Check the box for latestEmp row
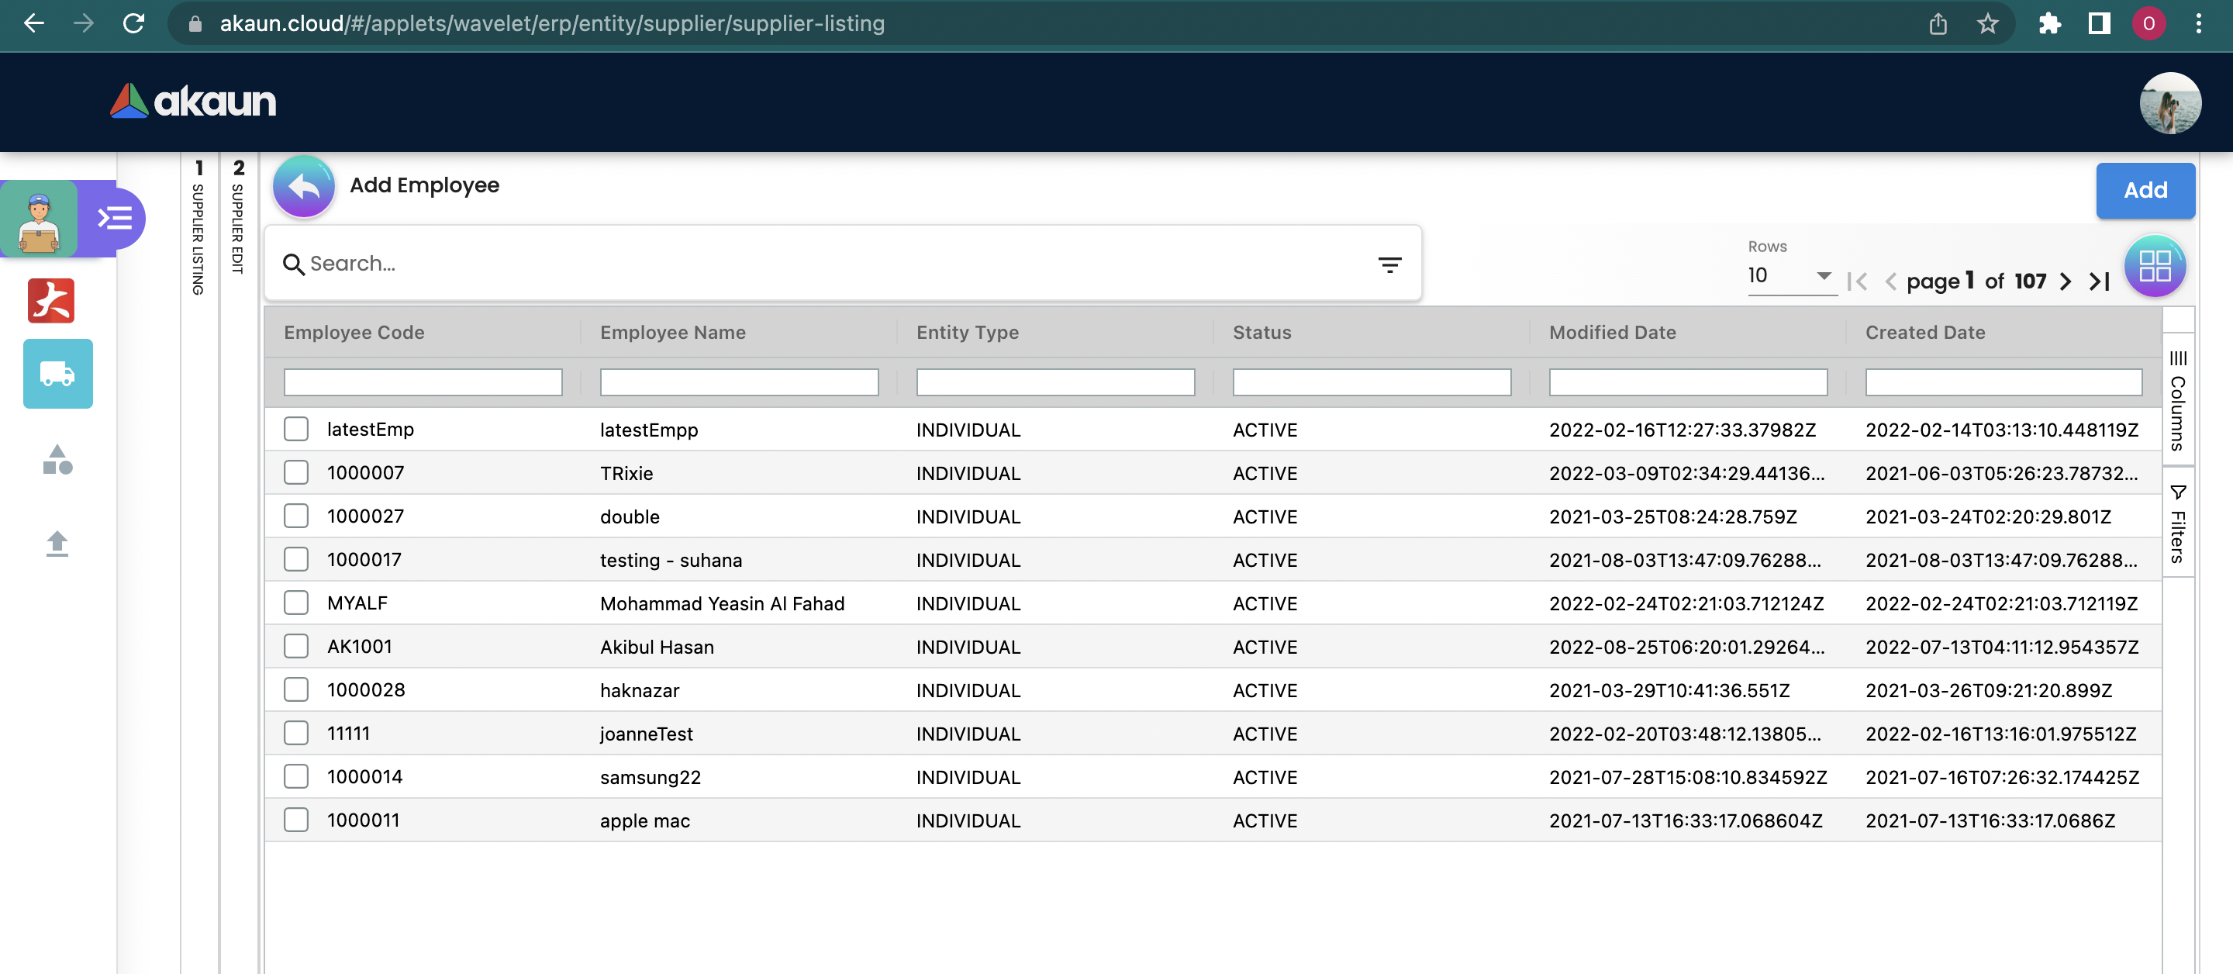 tap(296, 430)
